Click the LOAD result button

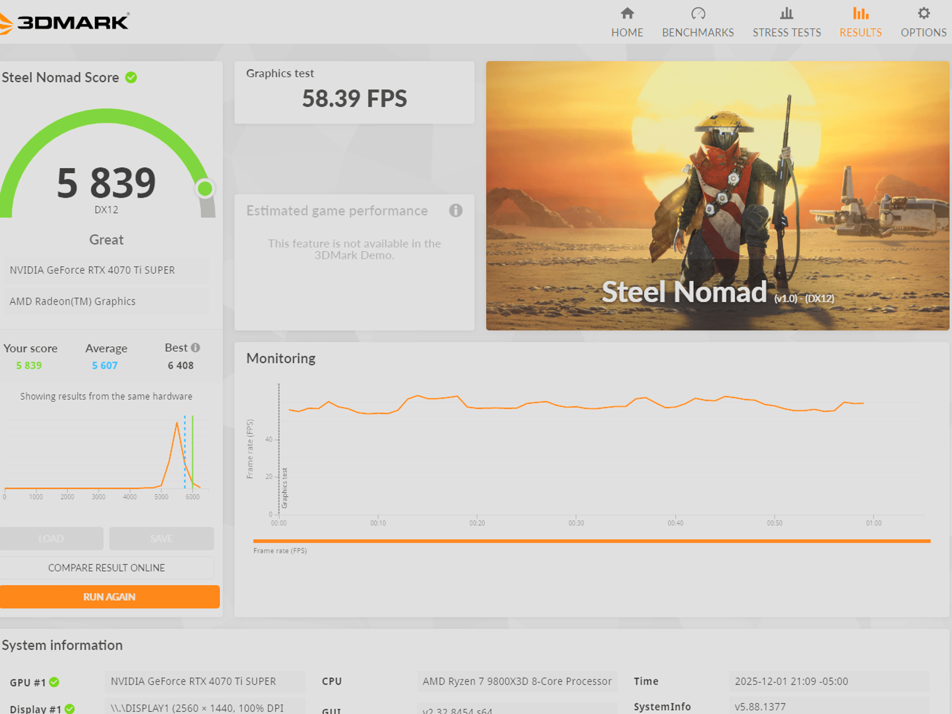click(x=51, y=538)
